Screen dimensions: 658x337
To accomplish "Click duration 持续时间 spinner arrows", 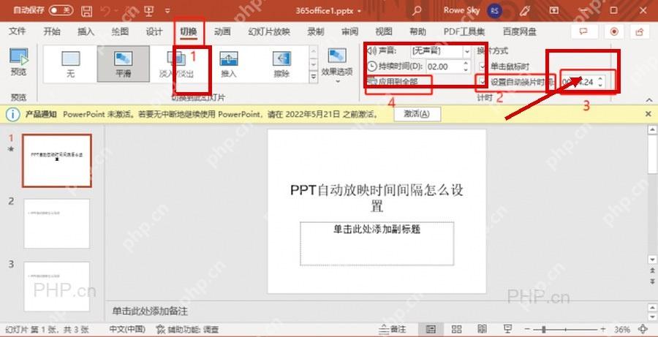I will tap(466, 67).
